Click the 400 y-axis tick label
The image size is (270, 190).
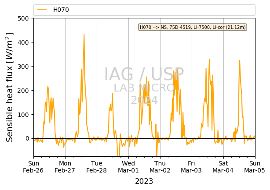(x=23, y=42)
